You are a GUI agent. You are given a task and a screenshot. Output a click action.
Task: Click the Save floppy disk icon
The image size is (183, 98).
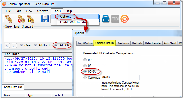point(45,19)
